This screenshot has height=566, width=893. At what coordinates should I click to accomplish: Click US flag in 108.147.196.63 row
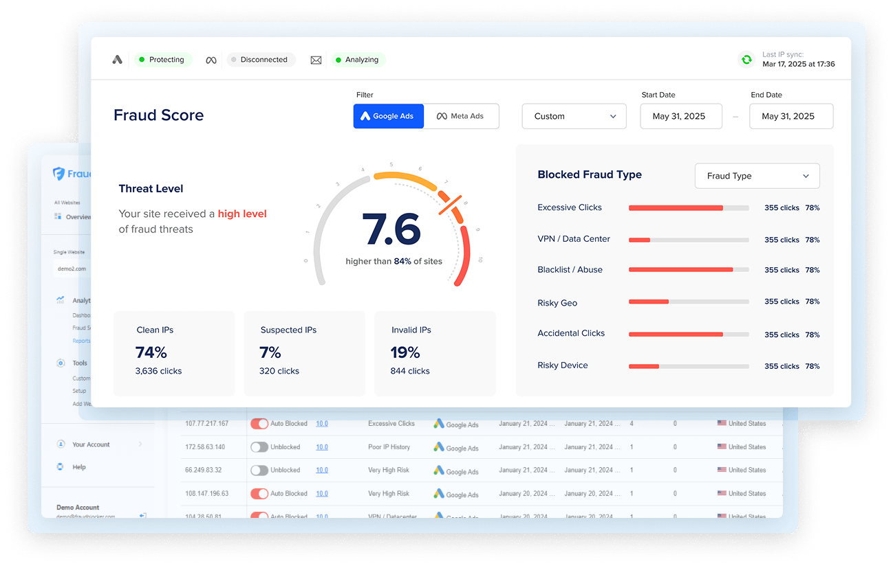point(722,493)
